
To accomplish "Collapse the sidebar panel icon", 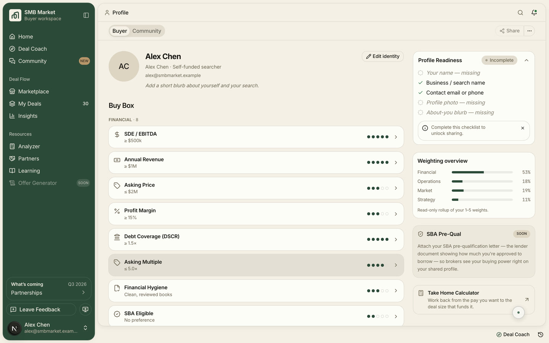I will (86, 15).
